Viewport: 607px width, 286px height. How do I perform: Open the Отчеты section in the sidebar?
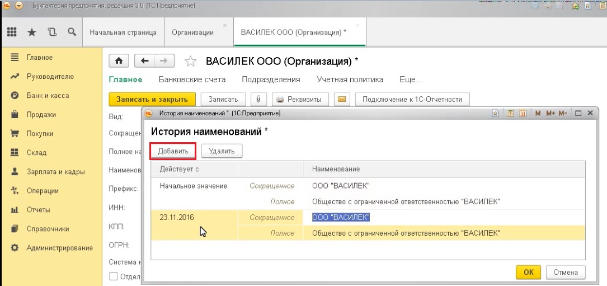point(39,210)
